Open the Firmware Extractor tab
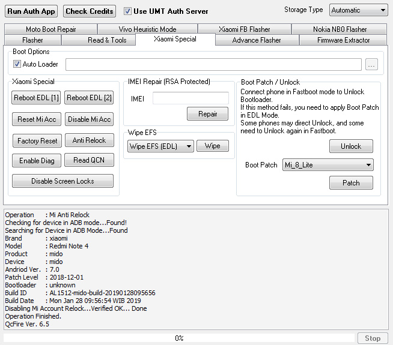393x345 pixels. pyautogui.click(x=343, y=40)
